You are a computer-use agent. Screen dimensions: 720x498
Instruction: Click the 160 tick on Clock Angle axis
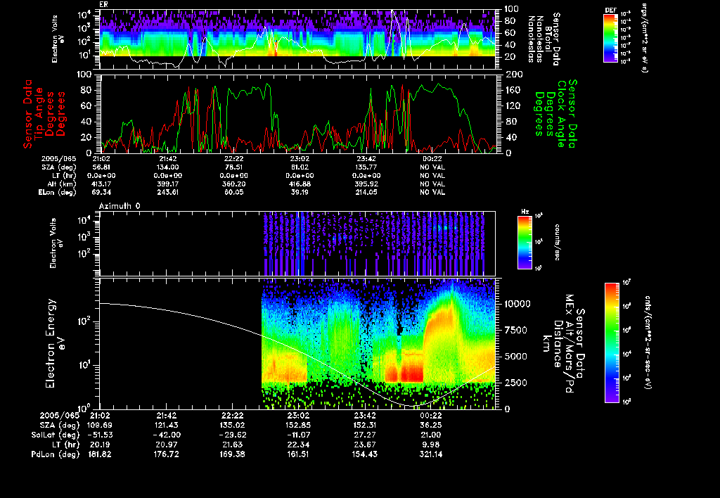(x=513, y=91)
